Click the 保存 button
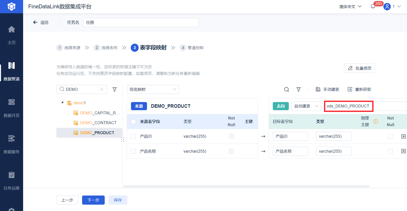 (x=118, y=200)
